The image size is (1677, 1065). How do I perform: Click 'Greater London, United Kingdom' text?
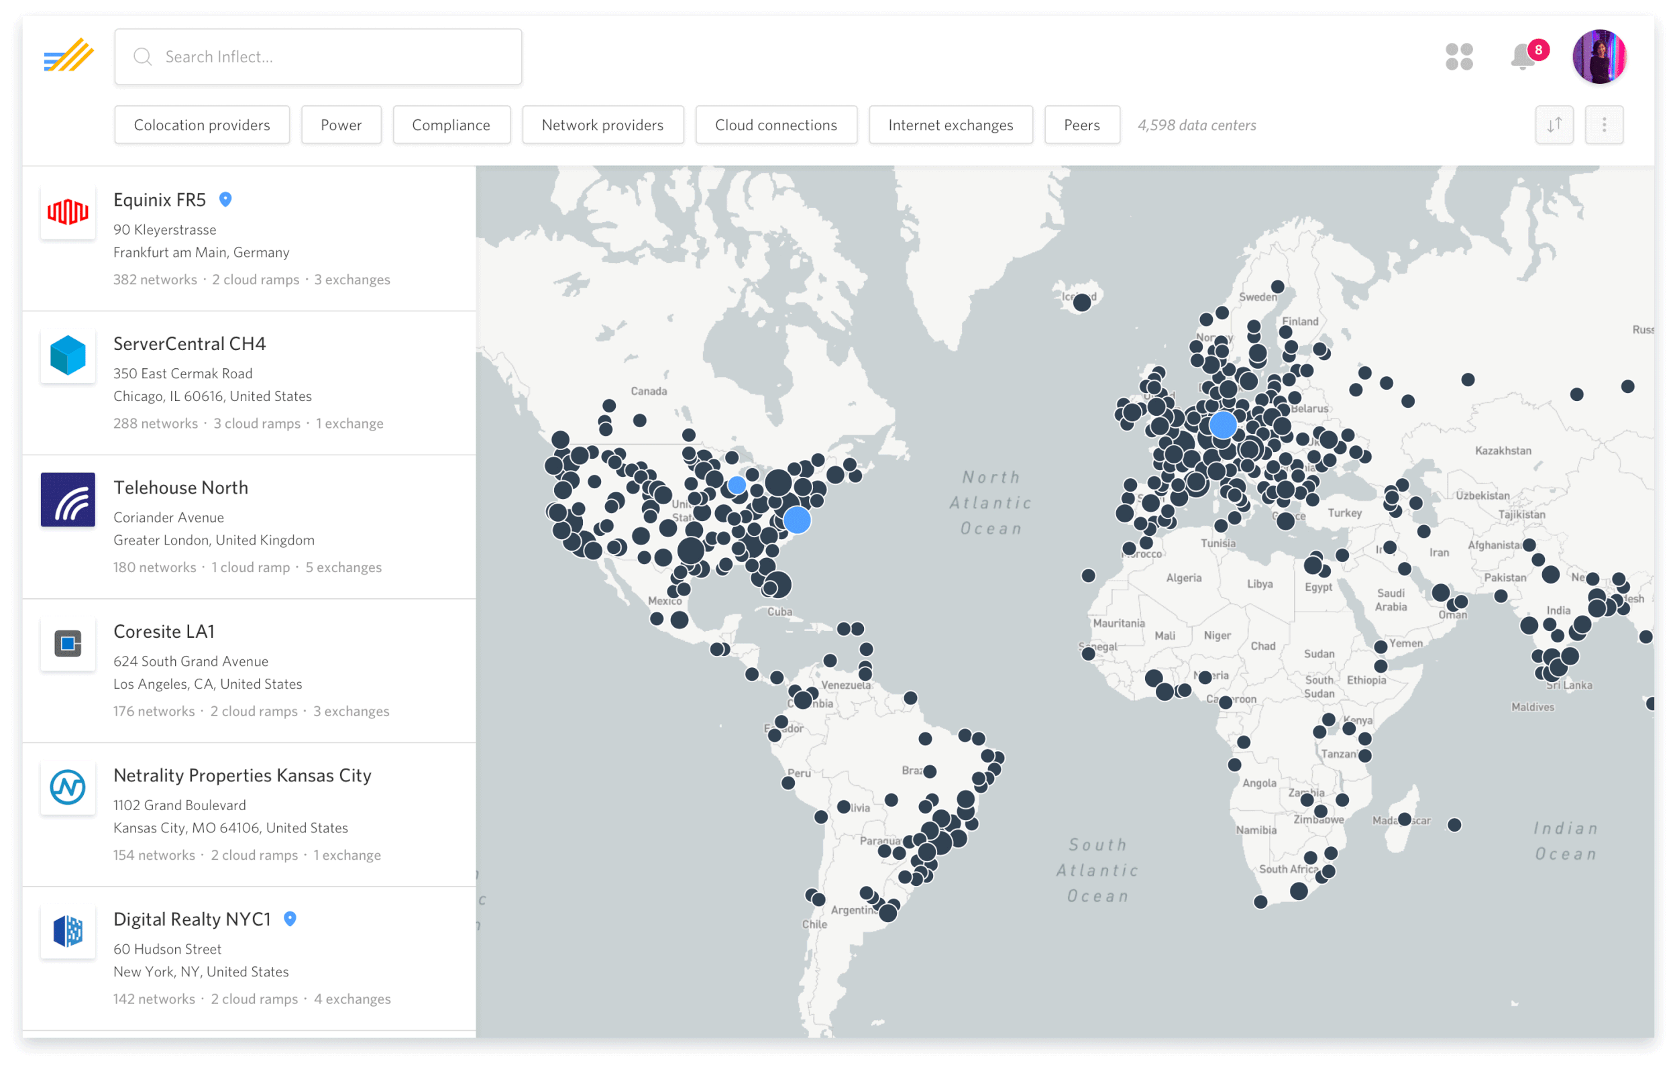214,540
